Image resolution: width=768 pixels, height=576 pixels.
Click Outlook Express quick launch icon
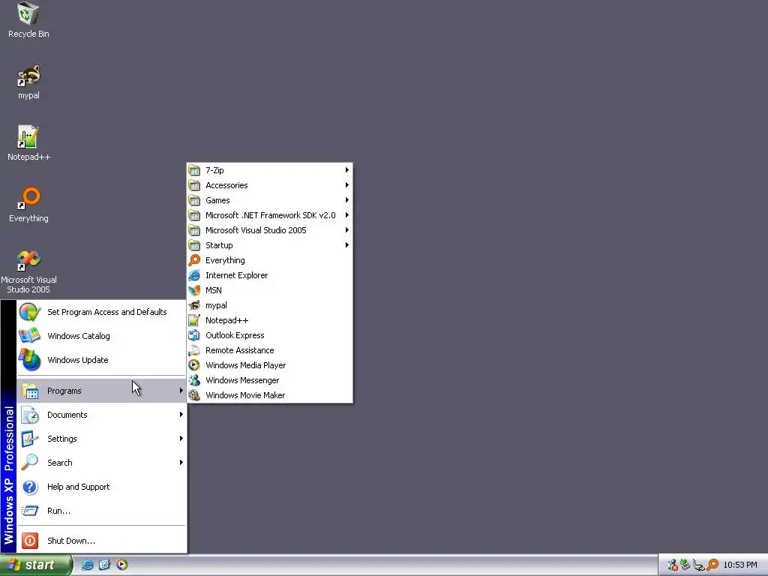[104, 565]
